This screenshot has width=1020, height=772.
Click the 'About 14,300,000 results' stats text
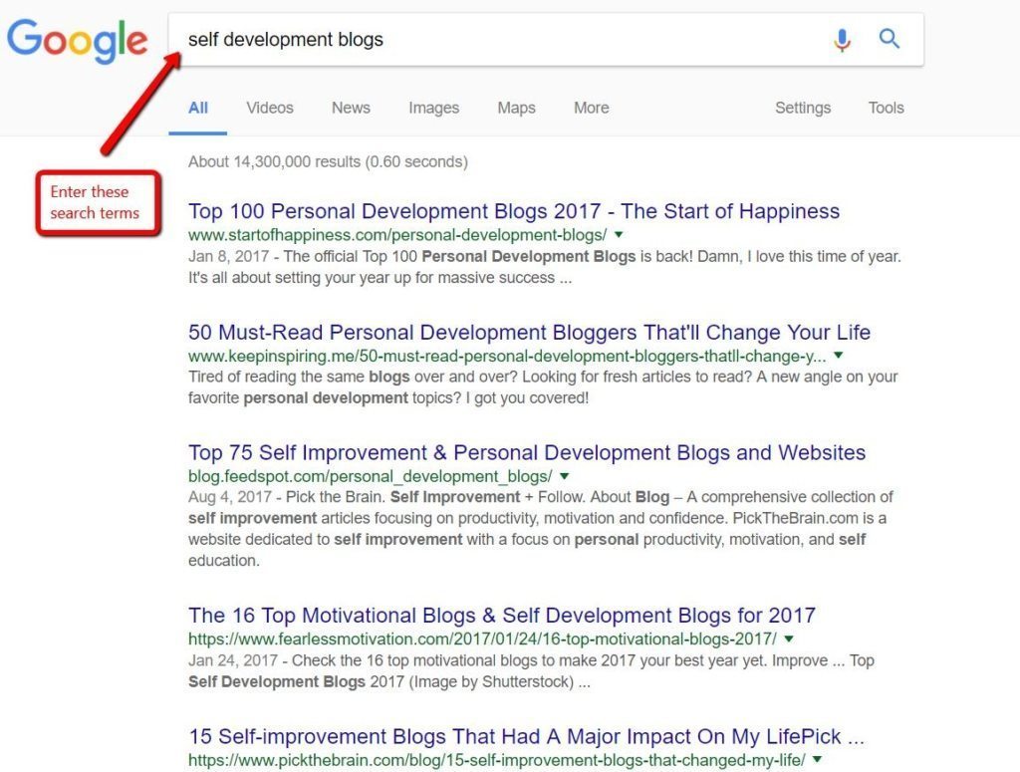tap(328, 162)
